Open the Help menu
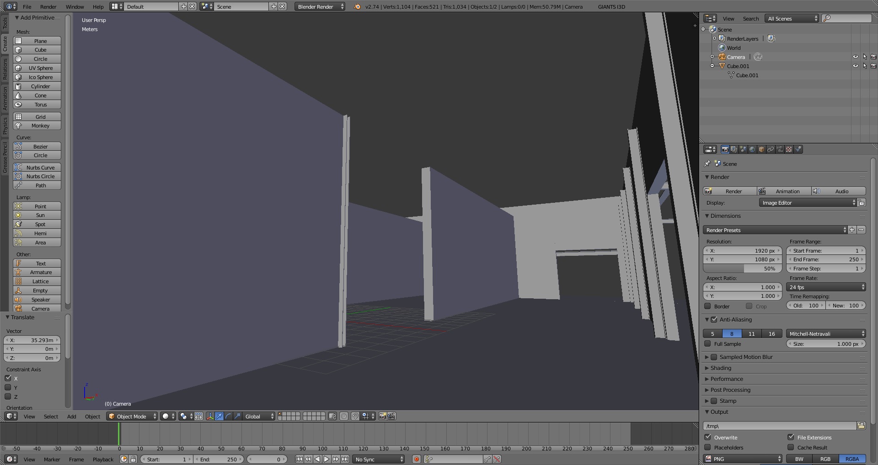878x465 pixels. [x=98, y=6]
